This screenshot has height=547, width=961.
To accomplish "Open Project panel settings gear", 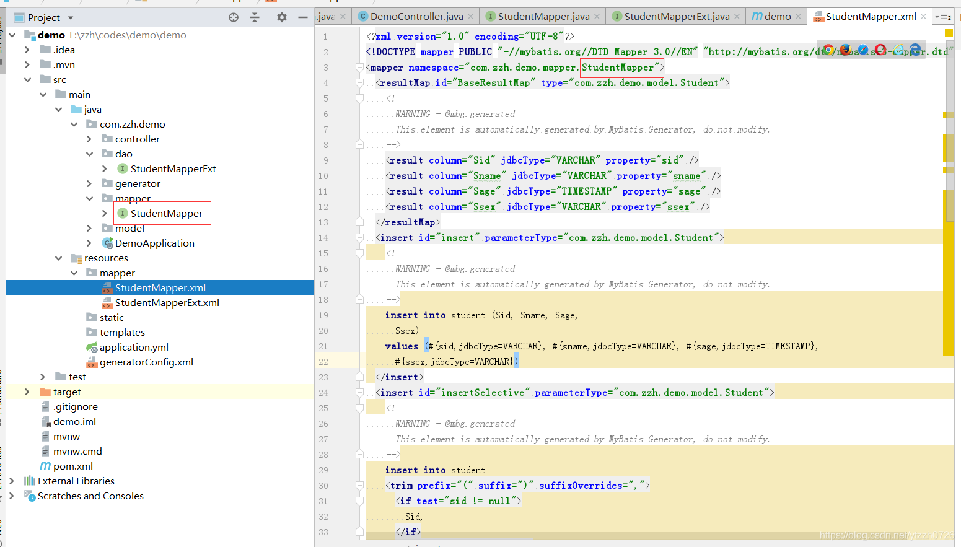I will 282,17.
